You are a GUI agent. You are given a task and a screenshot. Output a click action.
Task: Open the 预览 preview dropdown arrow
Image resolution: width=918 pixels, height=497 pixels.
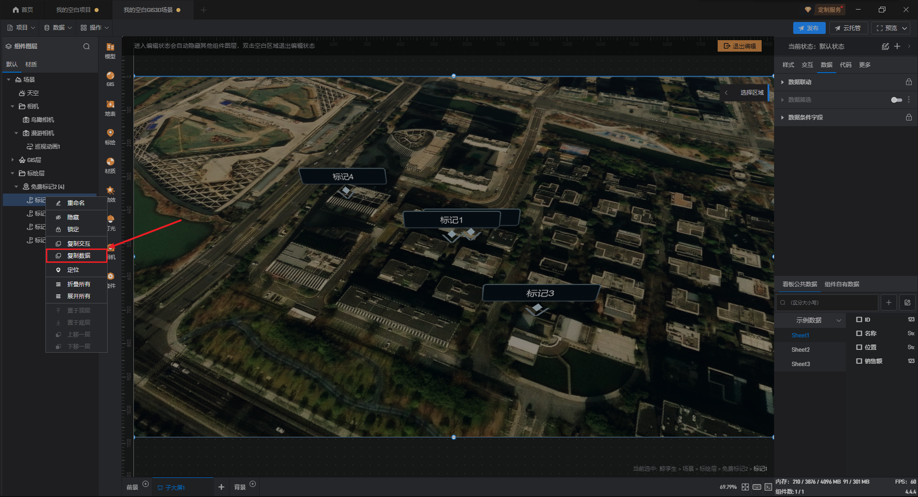(905, 28)
